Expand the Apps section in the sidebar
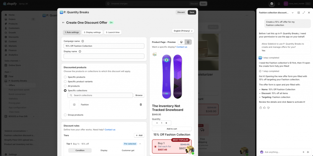Screen dimensions: 313x156 pyautogui.click(x=8, y=72)
